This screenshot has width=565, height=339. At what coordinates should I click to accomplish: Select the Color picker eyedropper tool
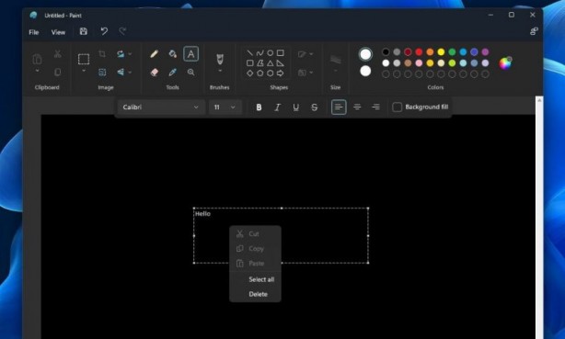(x=173, y=73)
